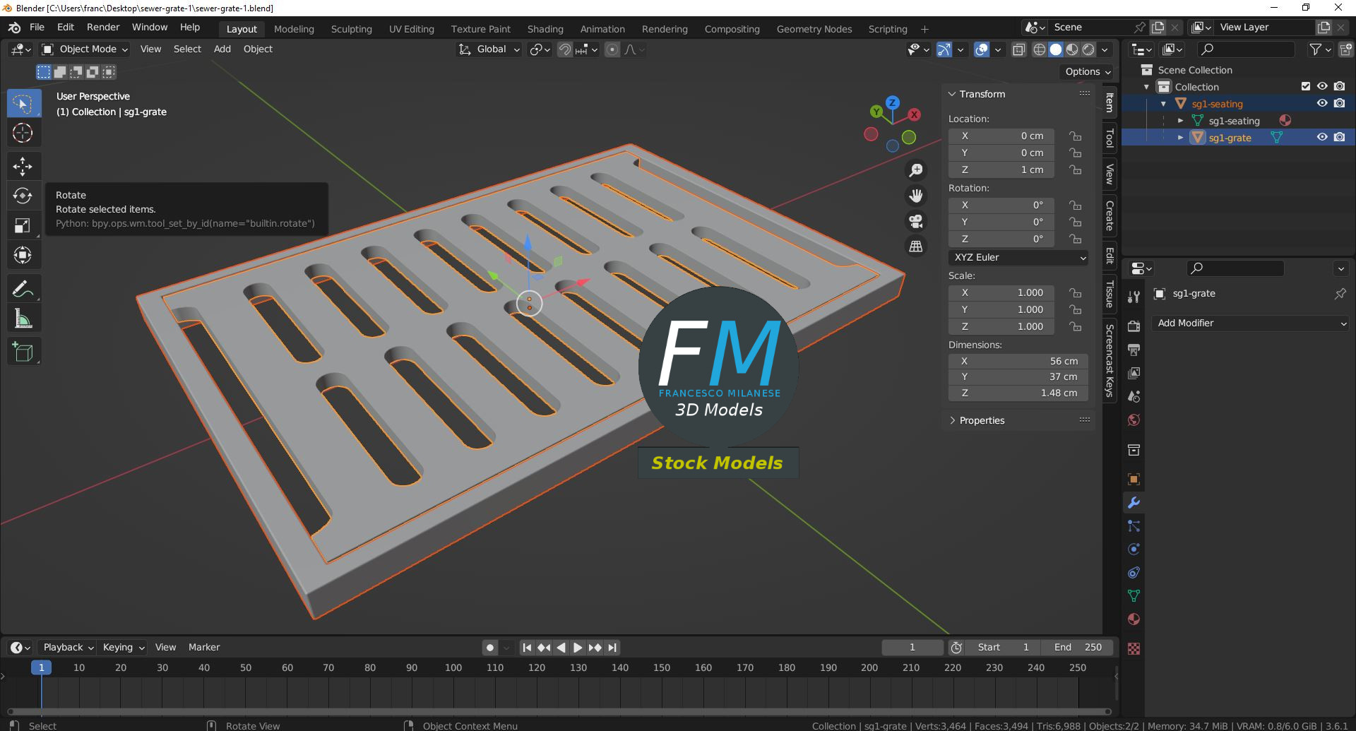Click the viewport pan hand gizmo
The height and width of the screenshot is (731, 1356).
tap(916, 196)
